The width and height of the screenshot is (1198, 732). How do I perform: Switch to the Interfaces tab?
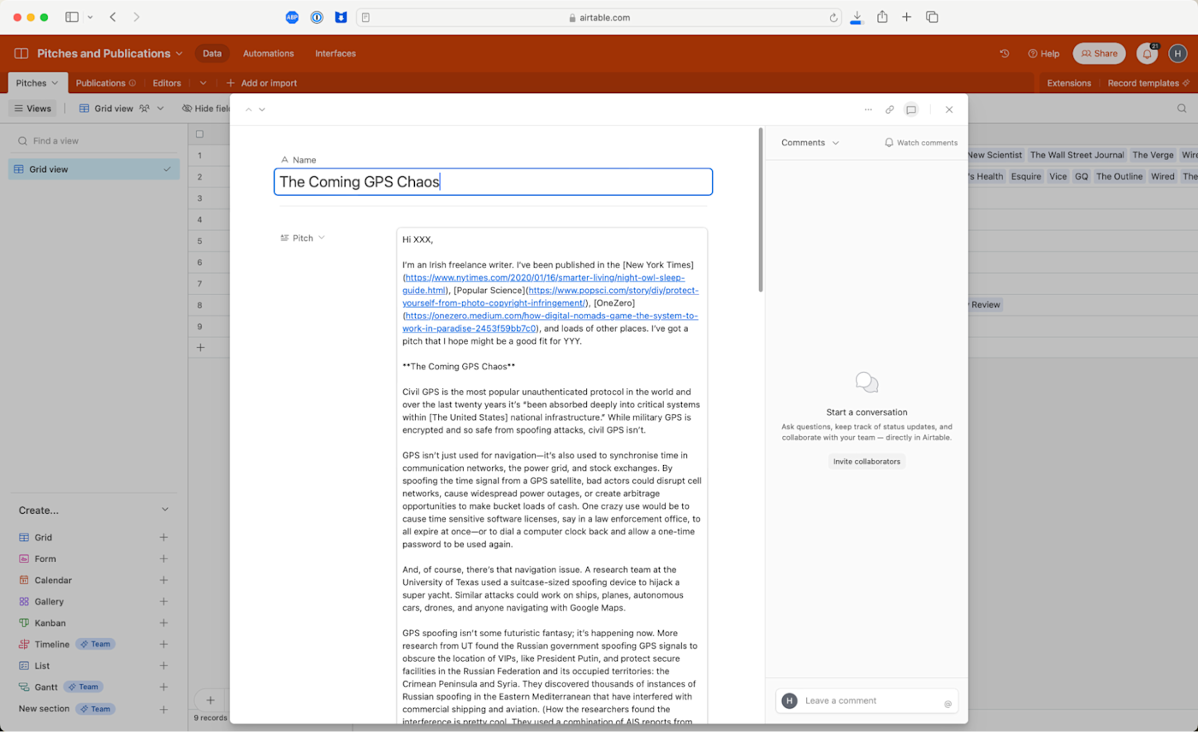[335, 53]
